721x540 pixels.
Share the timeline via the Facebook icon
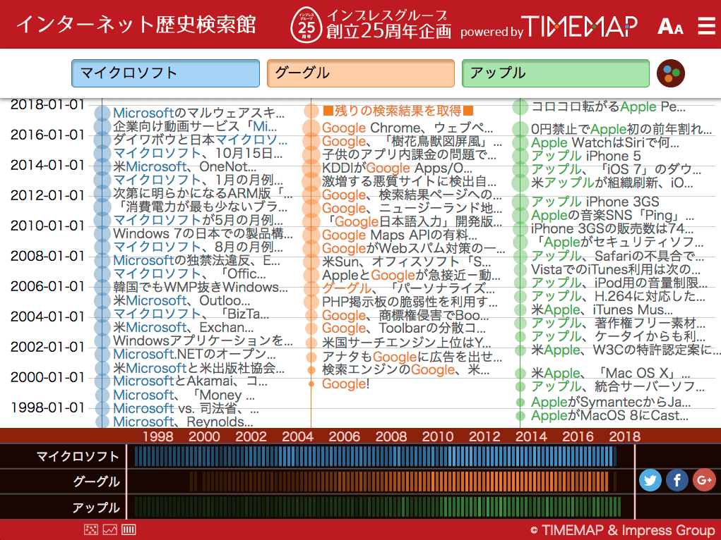click(x=677, y=480)
